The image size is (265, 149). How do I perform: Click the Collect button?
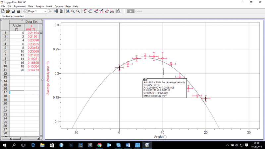(134, 11)
